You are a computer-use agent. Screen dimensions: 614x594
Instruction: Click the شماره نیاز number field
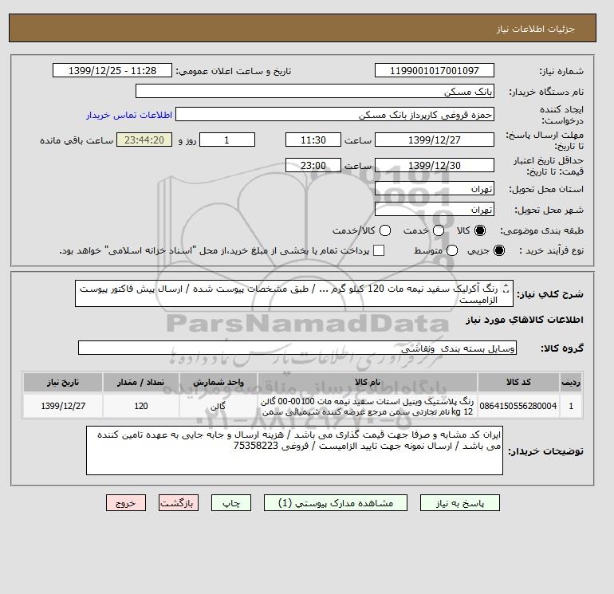click(435, 70)
